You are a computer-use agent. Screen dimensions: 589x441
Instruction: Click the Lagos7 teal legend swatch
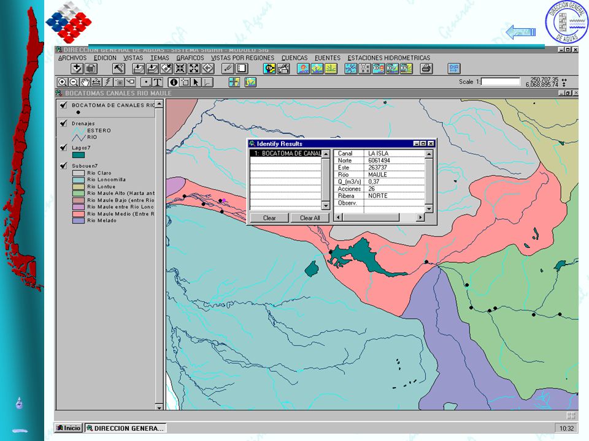[78, 155]
